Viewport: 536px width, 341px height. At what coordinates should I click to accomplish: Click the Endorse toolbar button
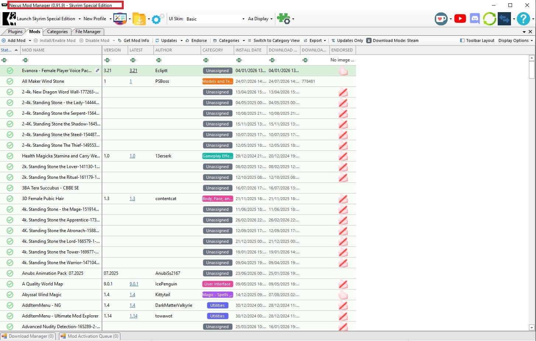(196, 40)
